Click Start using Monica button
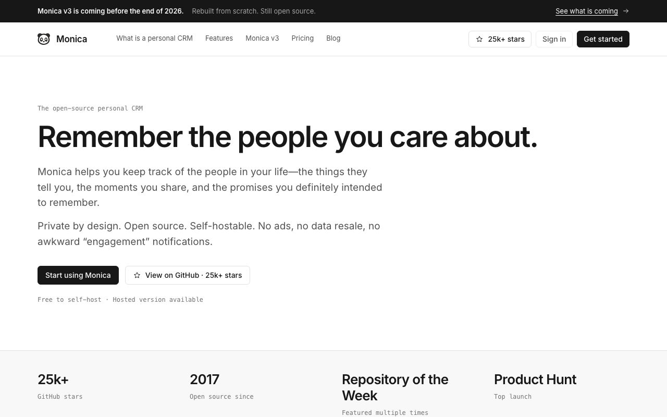Image resolution: width=667 pixels, height=417 pixels. click(78, 275)
